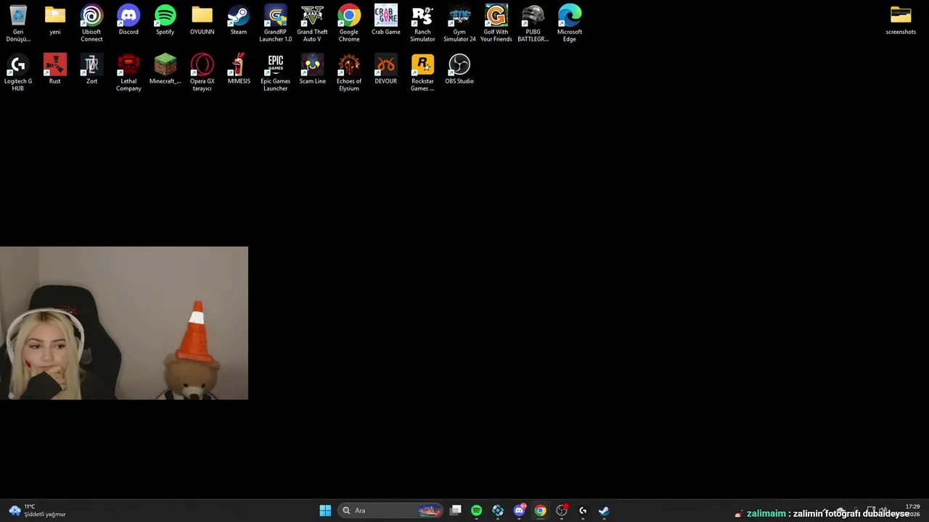Switch to Steam in the taskbar
Image resolution: width=929 pixels, height=522 pixels.
coord(604,510)
